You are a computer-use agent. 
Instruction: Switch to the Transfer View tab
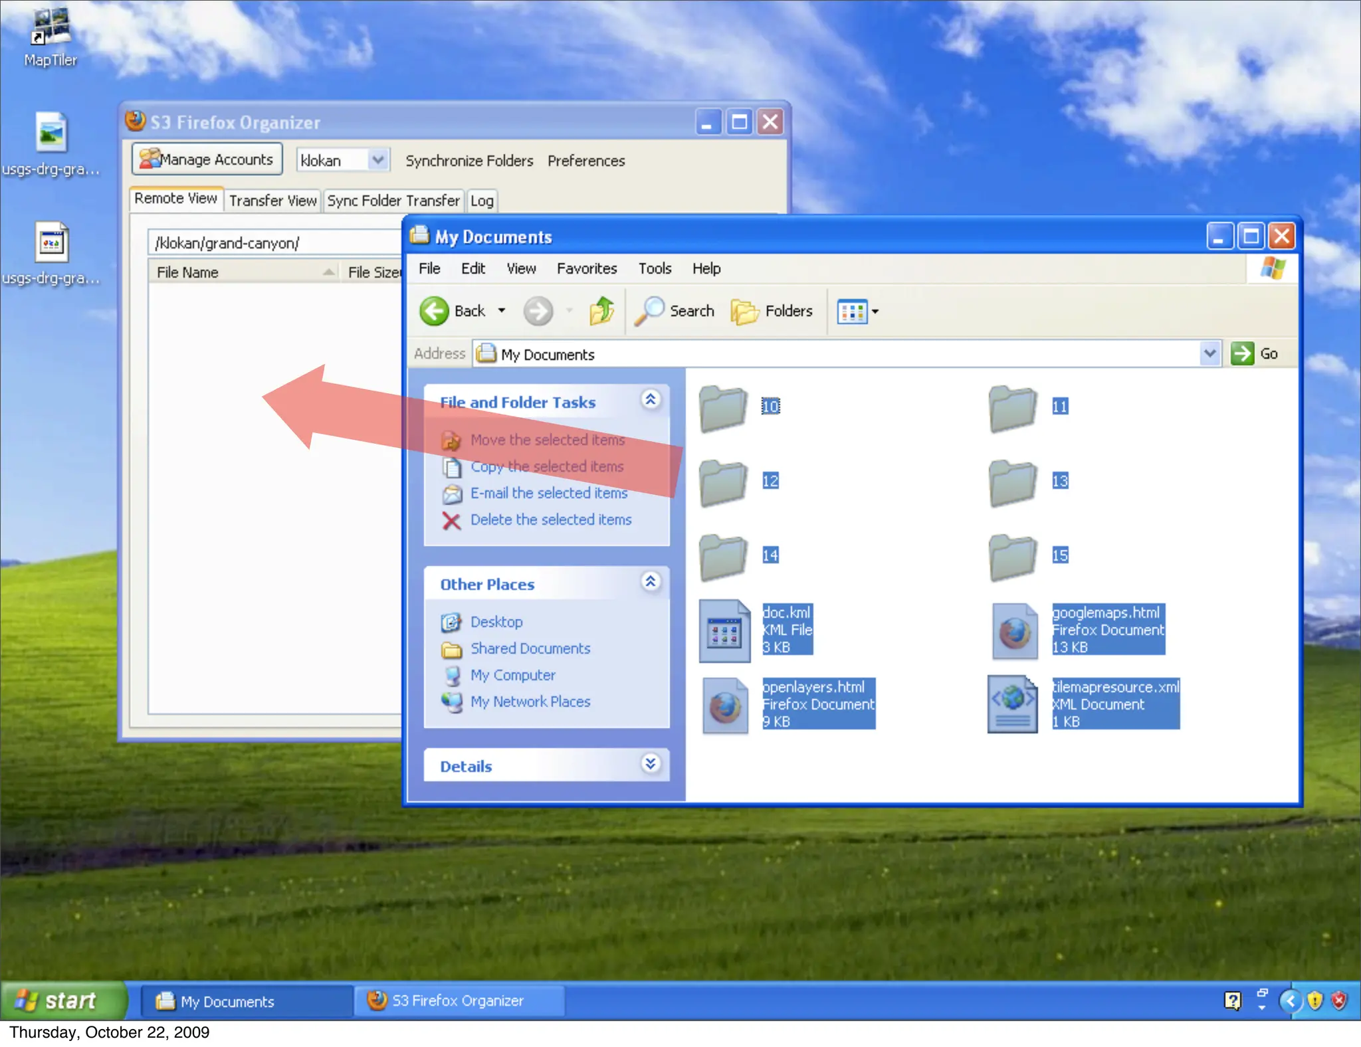(272, 201)
